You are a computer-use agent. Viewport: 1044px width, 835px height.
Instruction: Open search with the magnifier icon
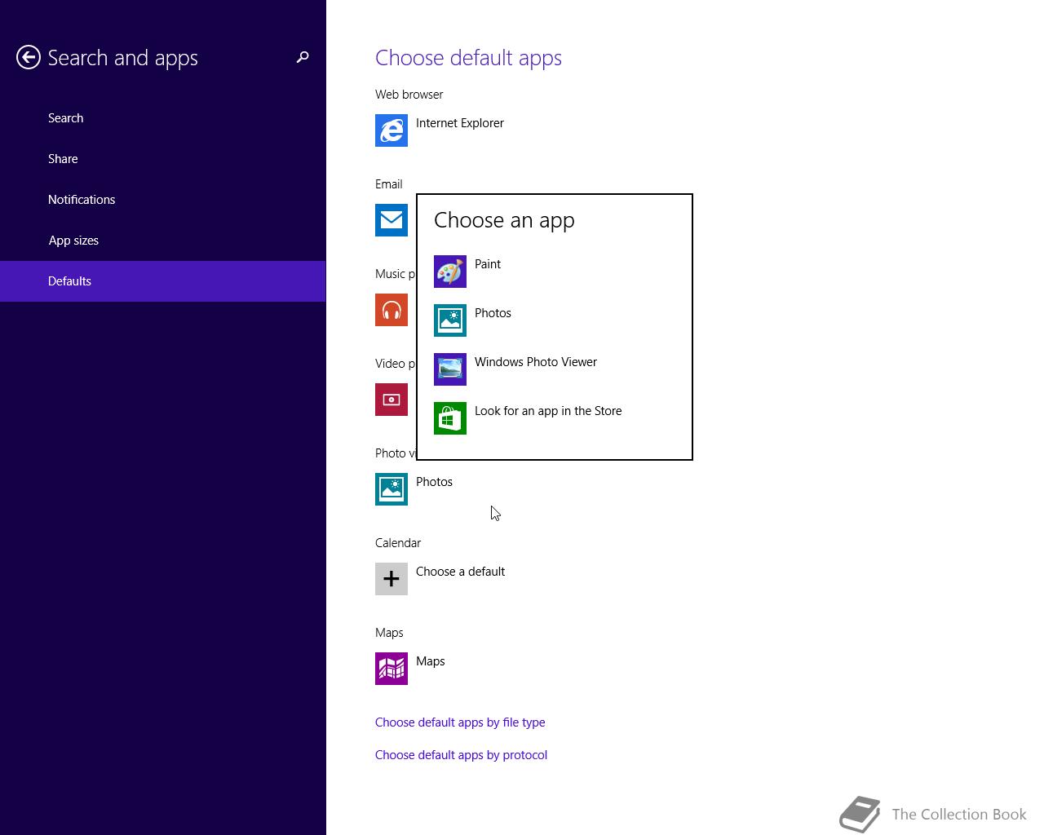pyautogui.click(x=303, y=57)
